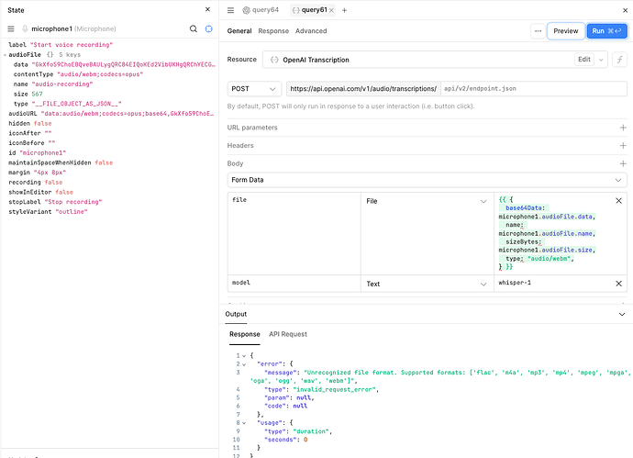Click the Headers section label

240,145
